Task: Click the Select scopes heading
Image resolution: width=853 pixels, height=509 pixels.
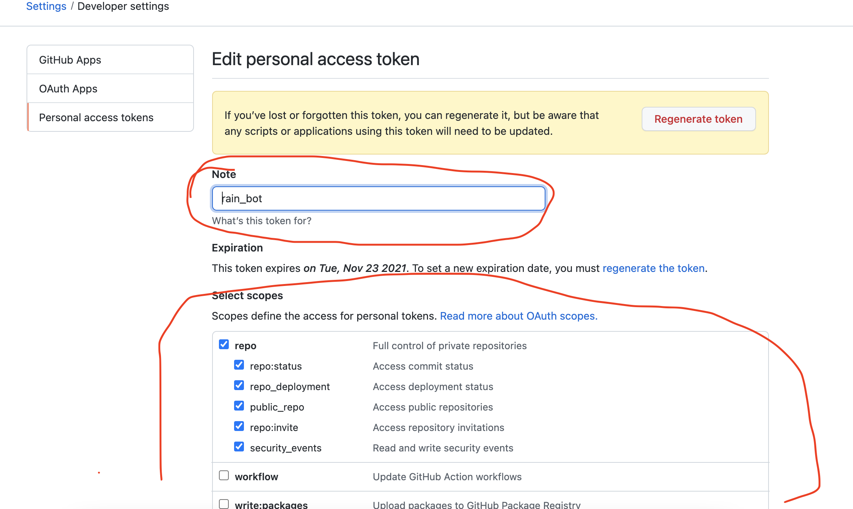Action: pos(247,295)
